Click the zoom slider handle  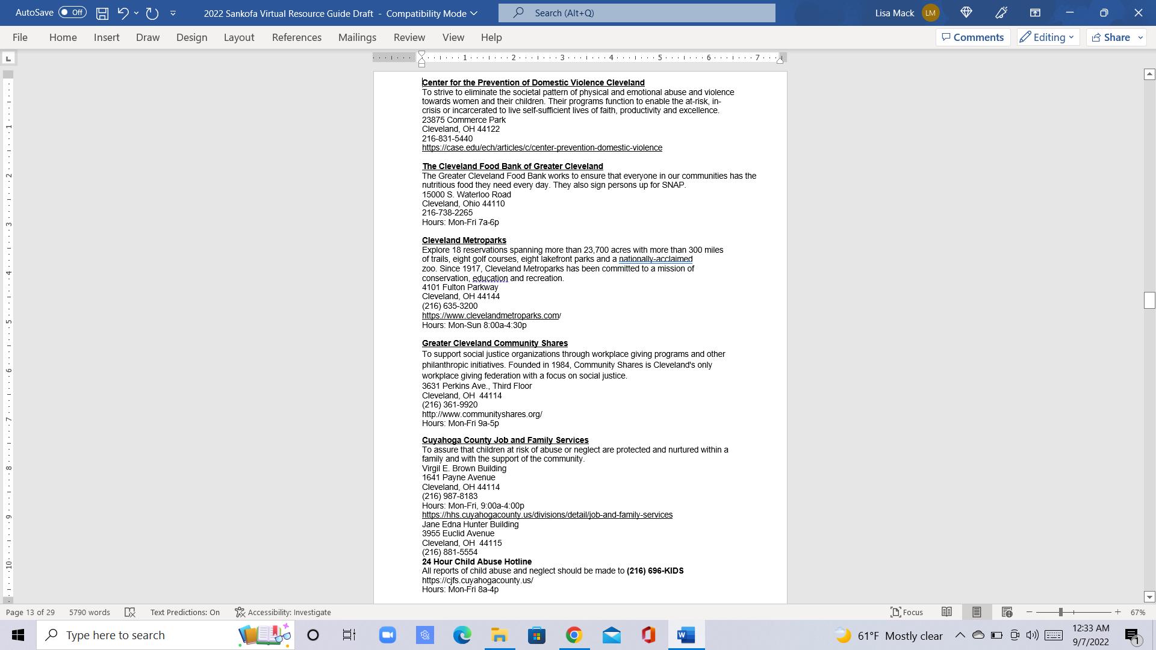[1060, 612]
